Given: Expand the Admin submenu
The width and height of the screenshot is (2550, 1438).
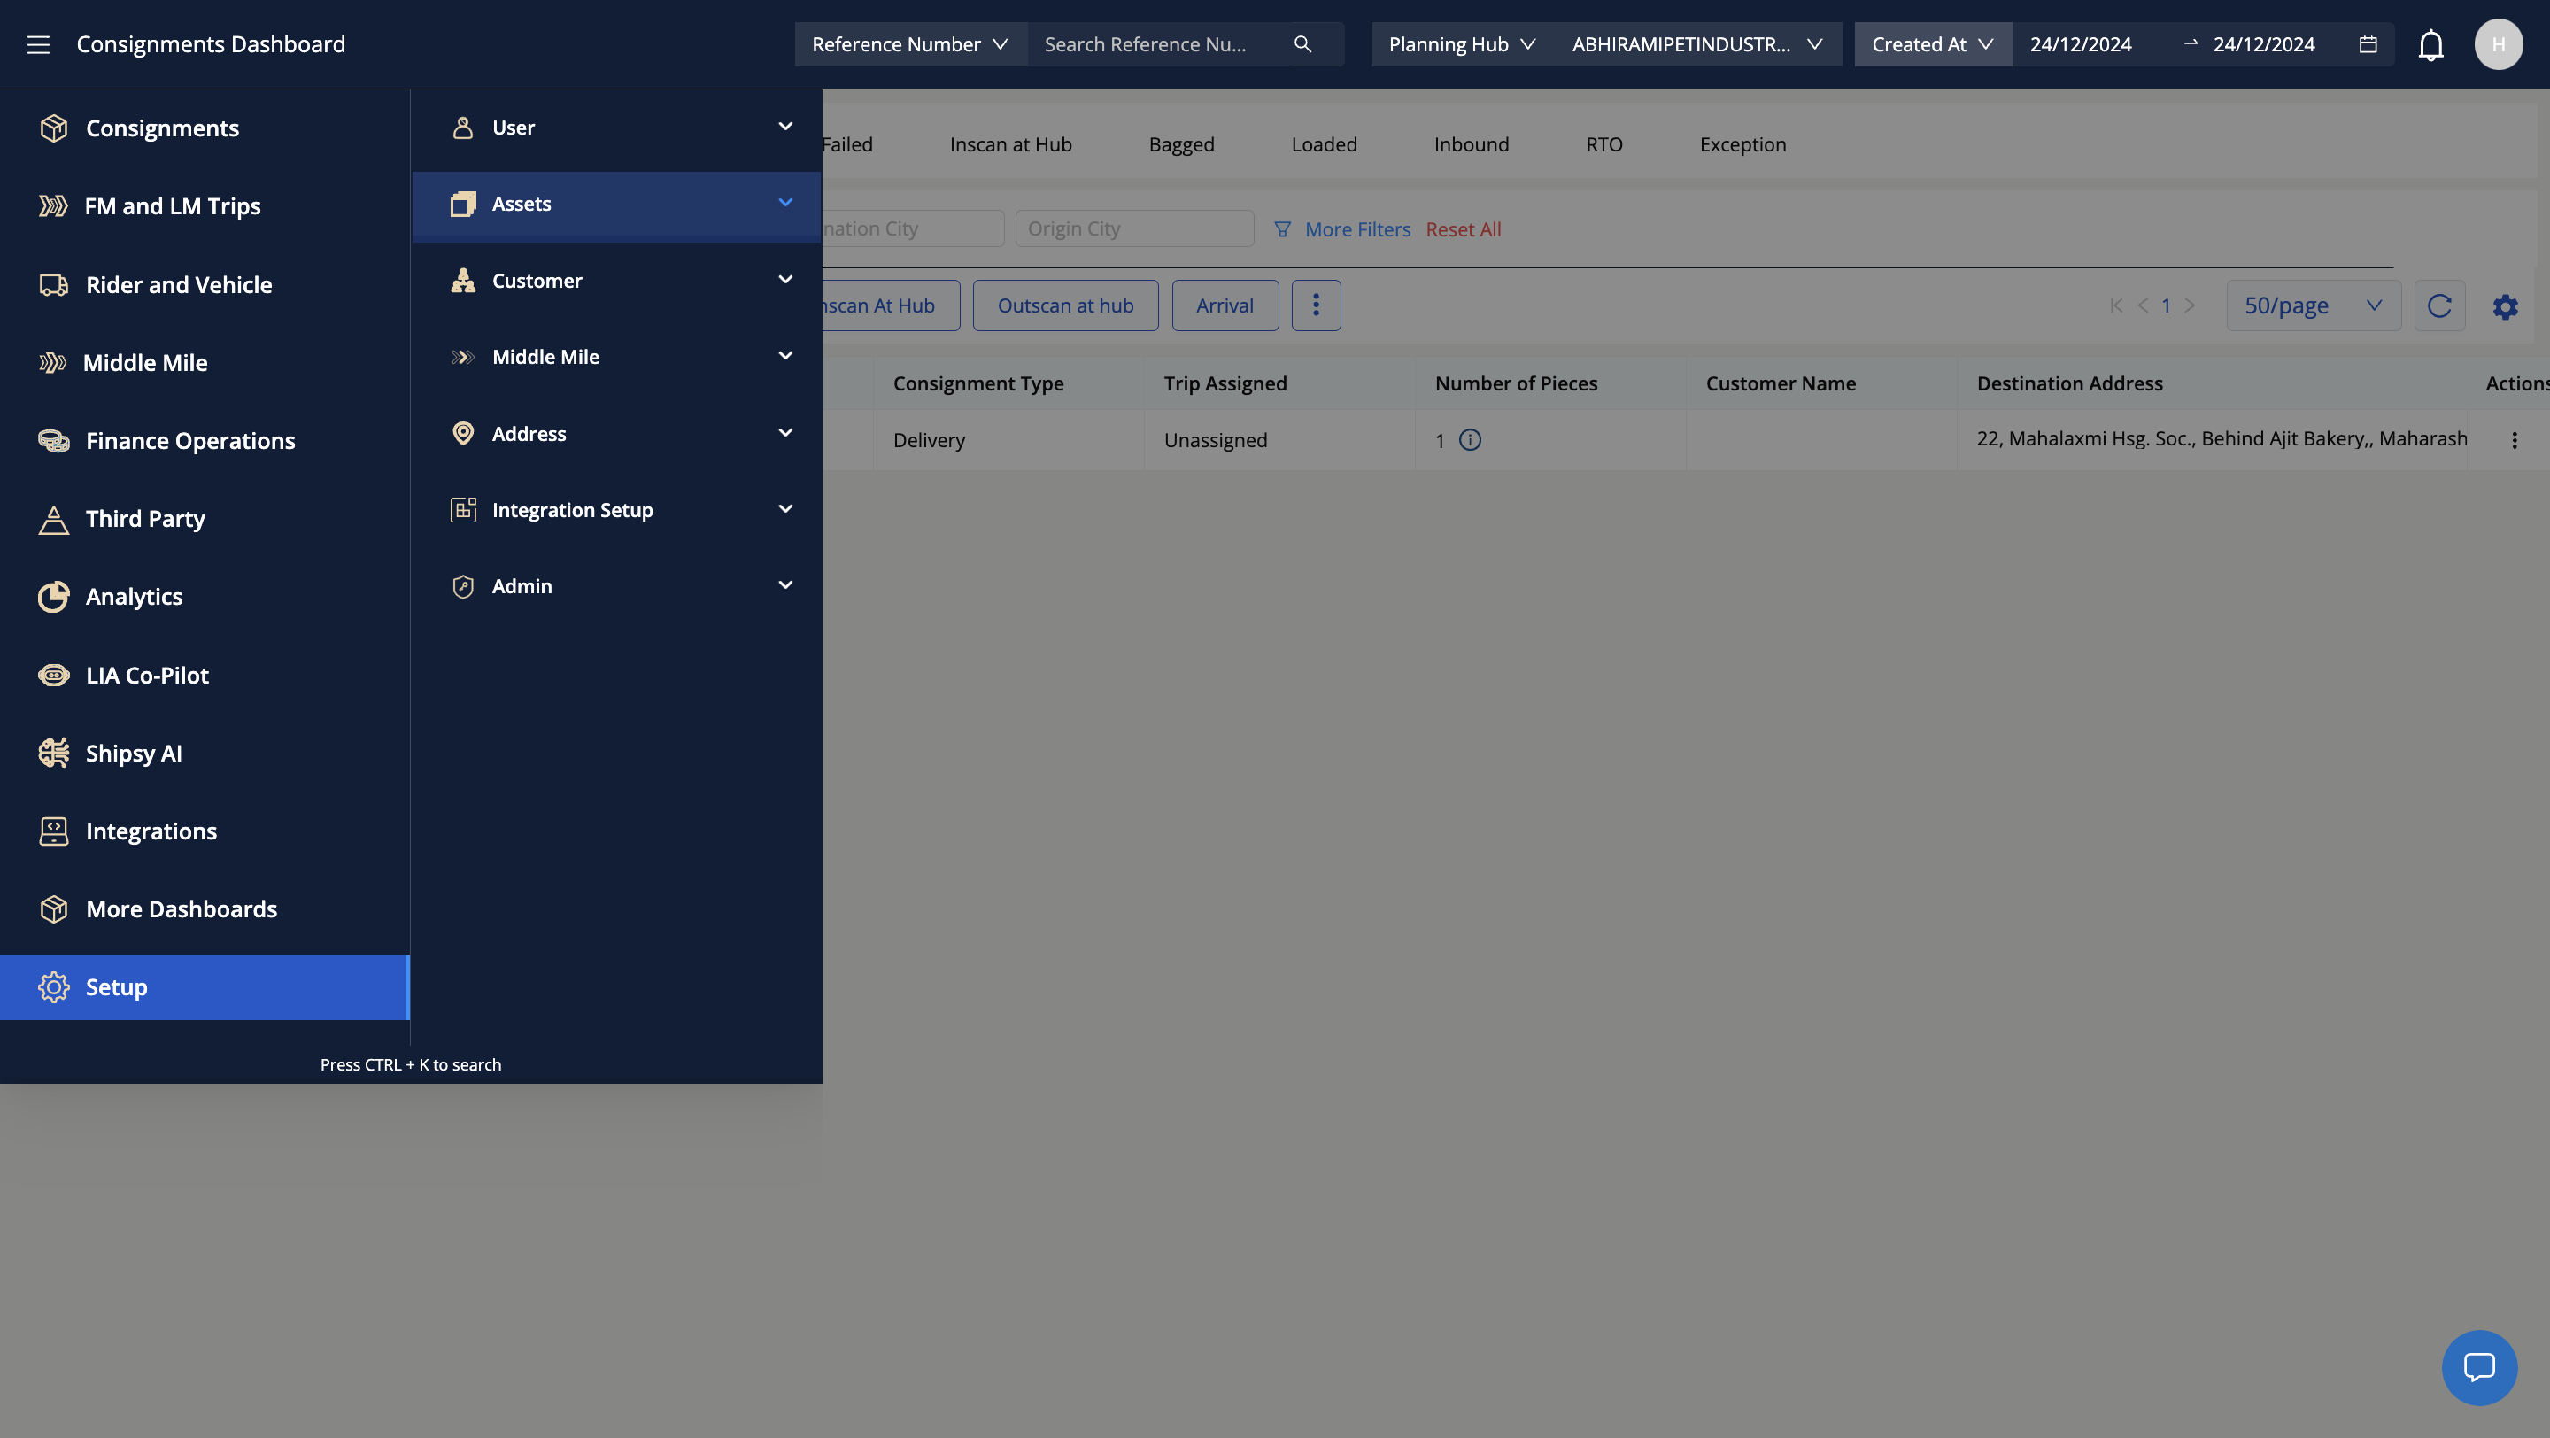Looking at the screenshot, I should coord(617,587).
